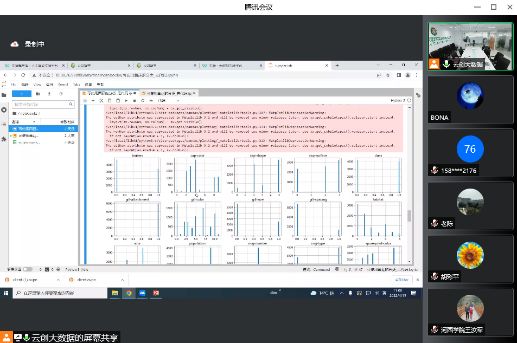Expand options arrow for client.ovpn download

tap(123, 280)
